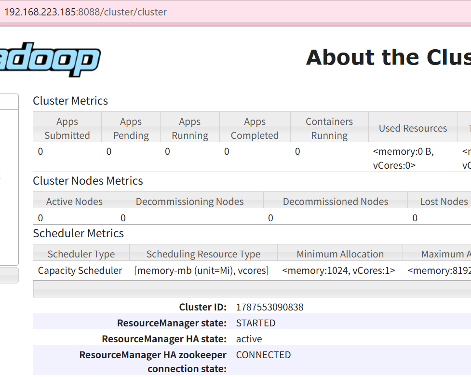
Task: Select the Apps Completed value 0
Action: click(227, 151)
